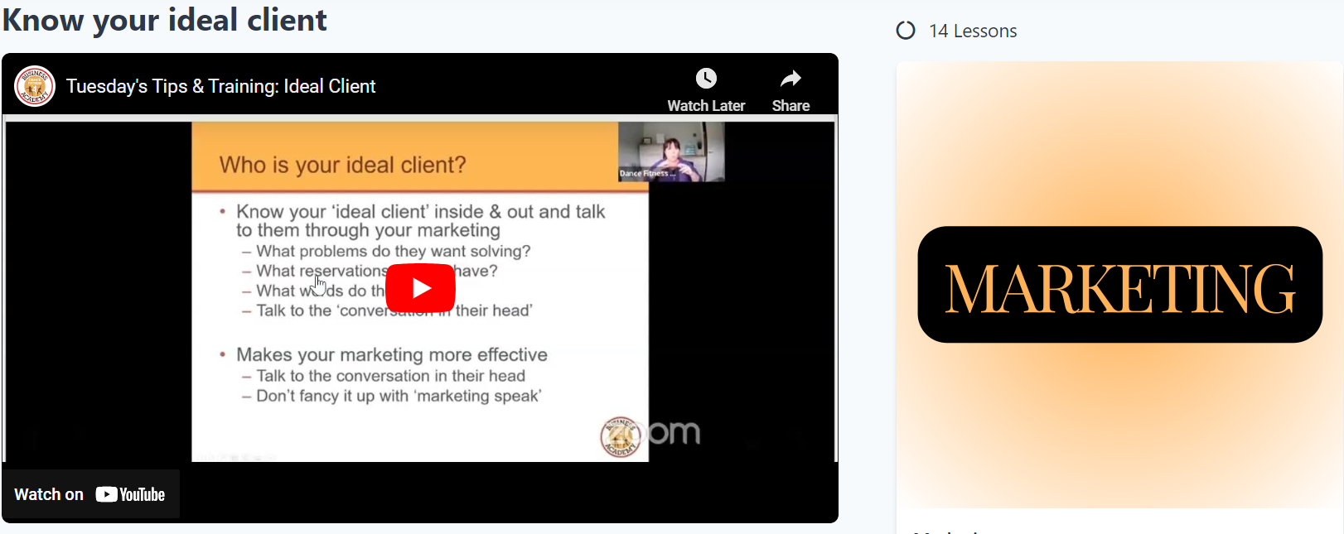Open the MARKETING course badge
This screenshot has width=1344, height=534.
click(x=1119, y=285)
